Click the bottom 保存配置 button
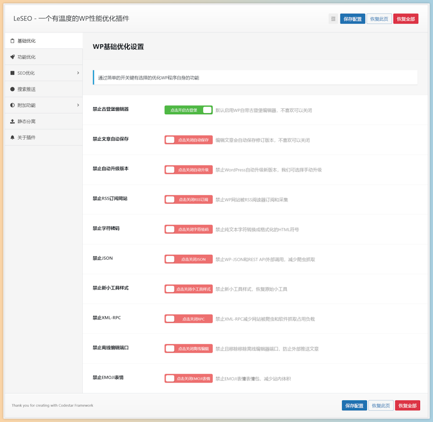The width and height of the screenshot is (433, 422). [354, 405]
